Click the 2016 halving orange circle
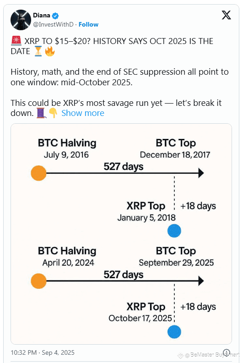243x363 pixels. coord(38,173)
